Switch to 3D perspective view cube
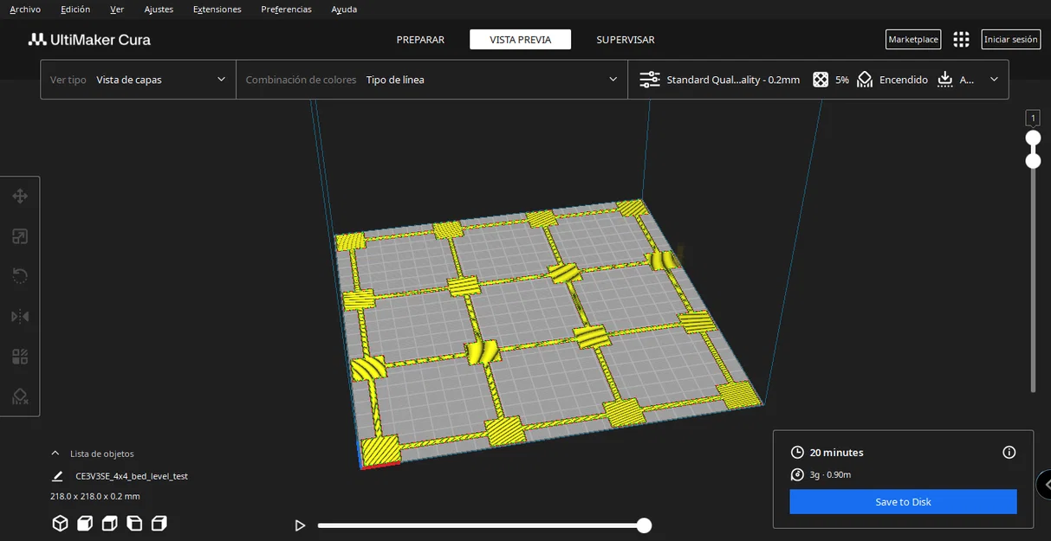Viewport: 1051px width, 541px height. (x=60, y=523)
